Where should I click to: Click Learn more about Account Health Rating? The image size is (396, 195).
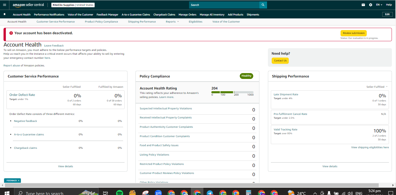coord(166,97)
